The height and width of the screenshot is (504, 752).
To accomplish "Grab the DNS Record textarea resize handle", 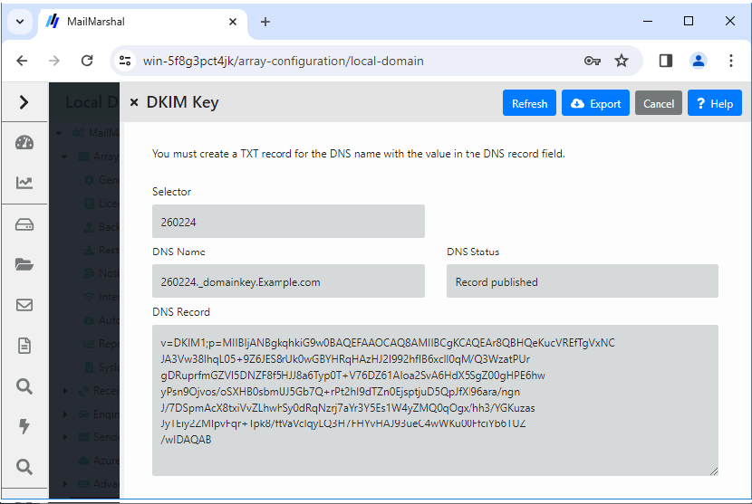I will pyautogui.click(x=714, y=471).
